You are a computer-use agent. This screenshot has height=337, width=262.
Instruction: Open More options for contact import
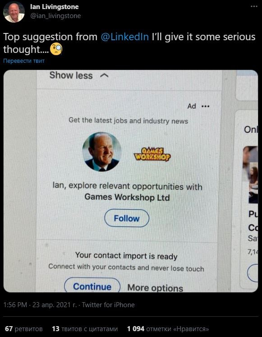155,288
